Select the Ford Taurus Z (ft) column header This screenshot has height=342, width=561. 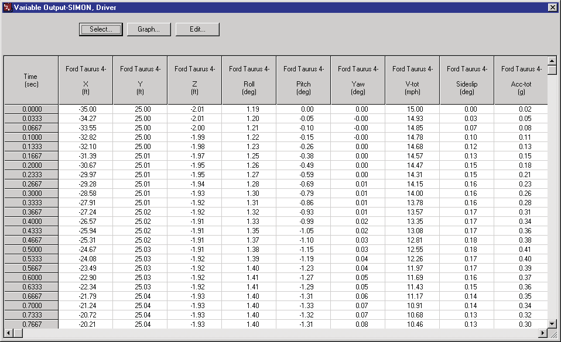[x=194, y=81]
